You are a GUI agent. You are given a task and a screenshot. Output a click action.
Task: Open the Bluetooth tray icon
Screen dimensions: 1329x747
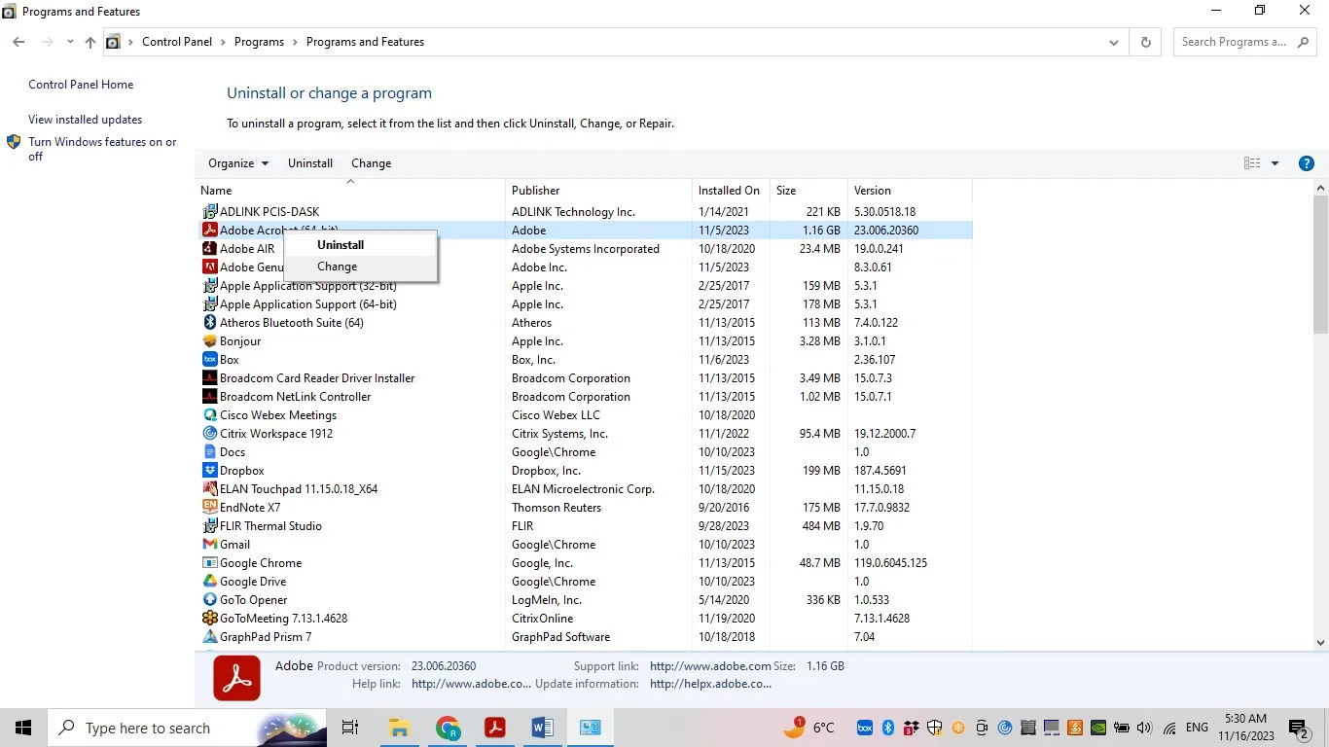coord(888,728)
